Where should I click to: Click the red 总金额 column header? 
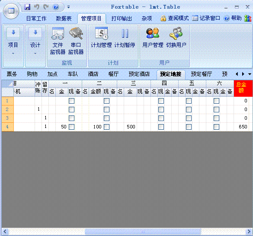[241, 88]
